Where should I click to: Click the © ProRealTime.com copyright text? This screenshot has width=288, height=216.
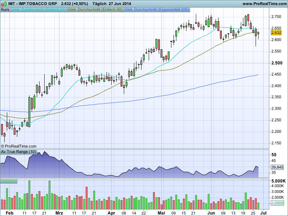(x=19, y=146)
